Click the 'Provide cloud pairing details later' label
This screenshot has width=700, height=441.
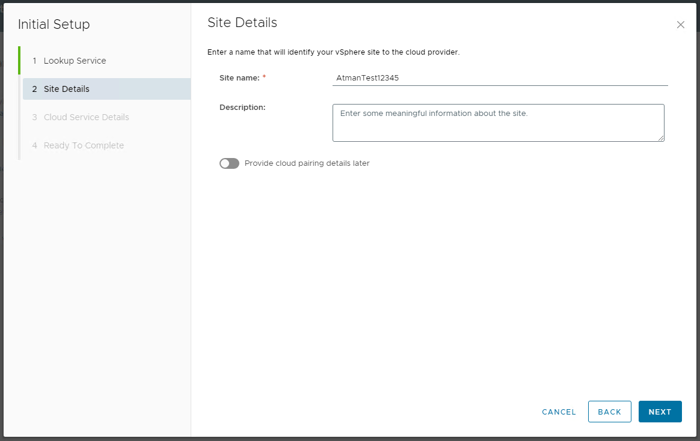coord(307,163)
